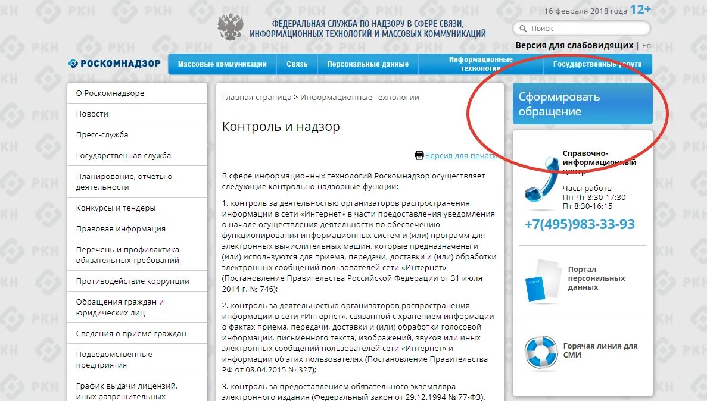The height and width of the screenshot is (401, 707).
Task: Click the Контроль и надзор page heading
Action: 281,127
